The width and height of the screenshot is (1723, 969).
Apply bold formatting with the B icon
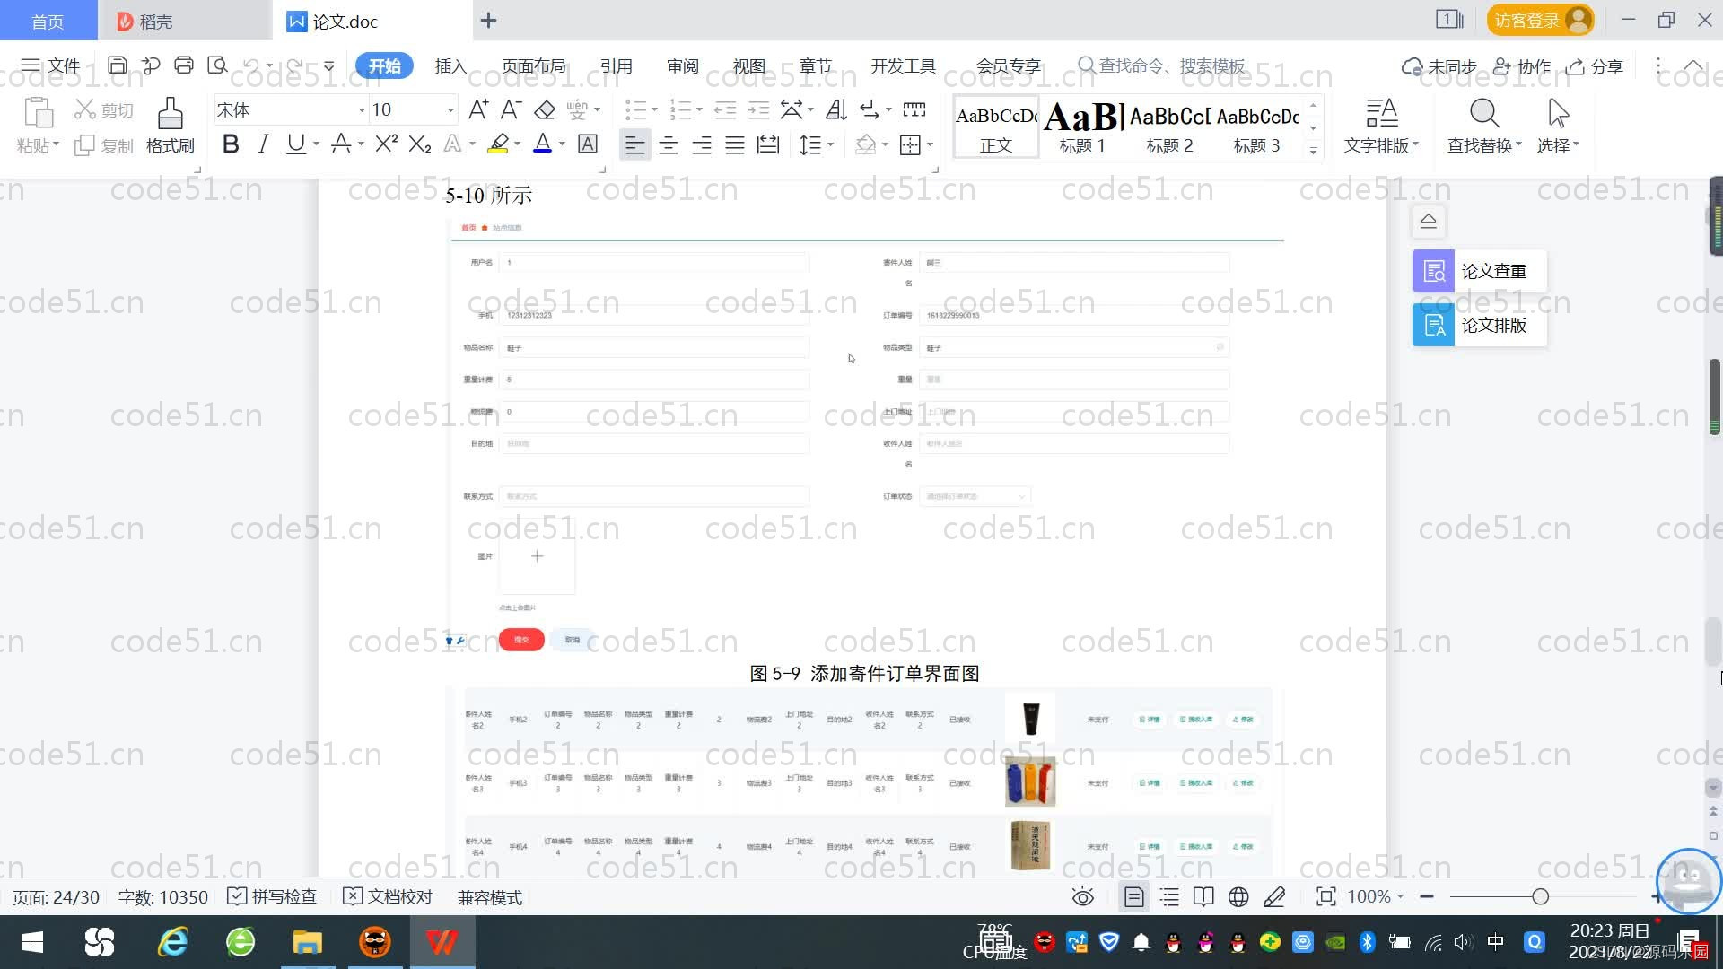click(x=230, y=144)
